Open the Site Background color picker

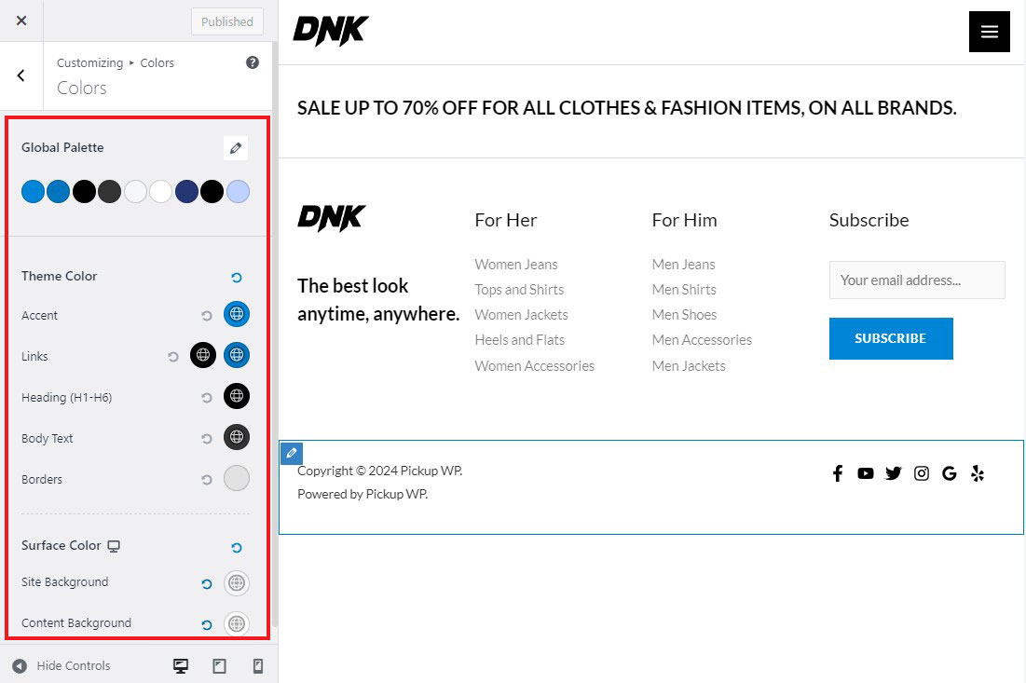point(237,583)
